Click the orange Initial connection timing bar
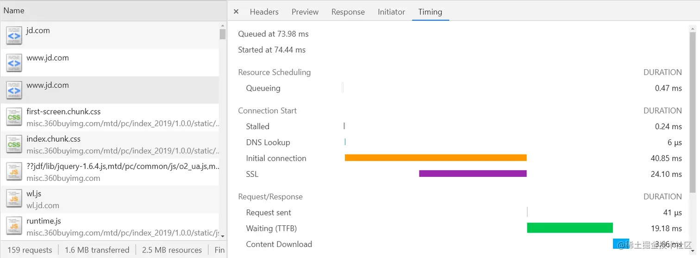Screen dimensions: 700x258 435,158
